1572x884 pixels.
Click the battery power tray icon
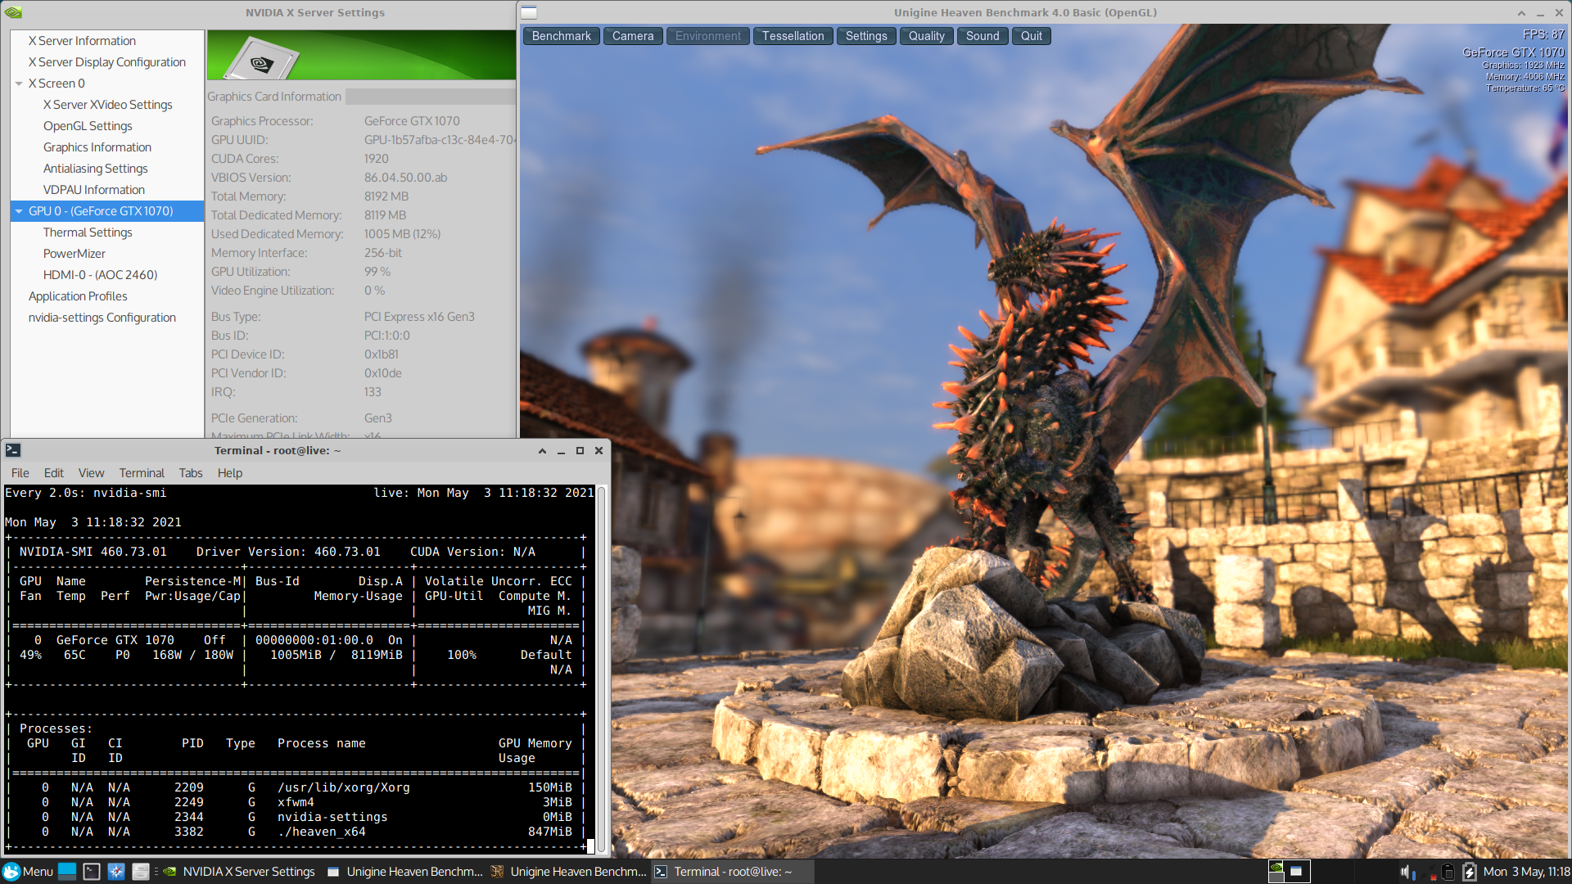1470,872
